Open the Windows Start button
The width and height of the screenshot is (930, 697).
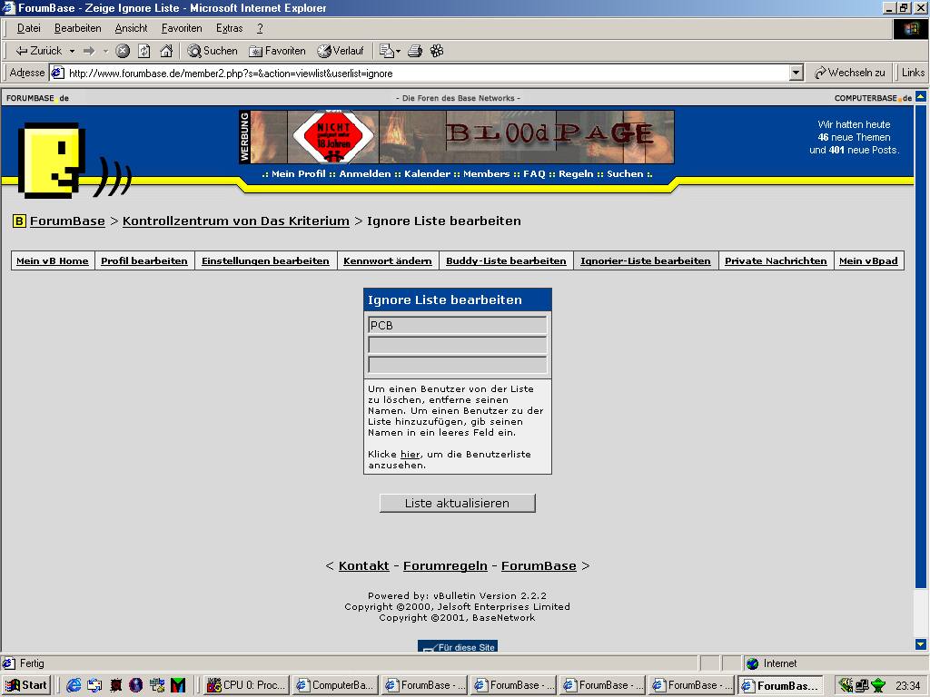pos(25,685)
